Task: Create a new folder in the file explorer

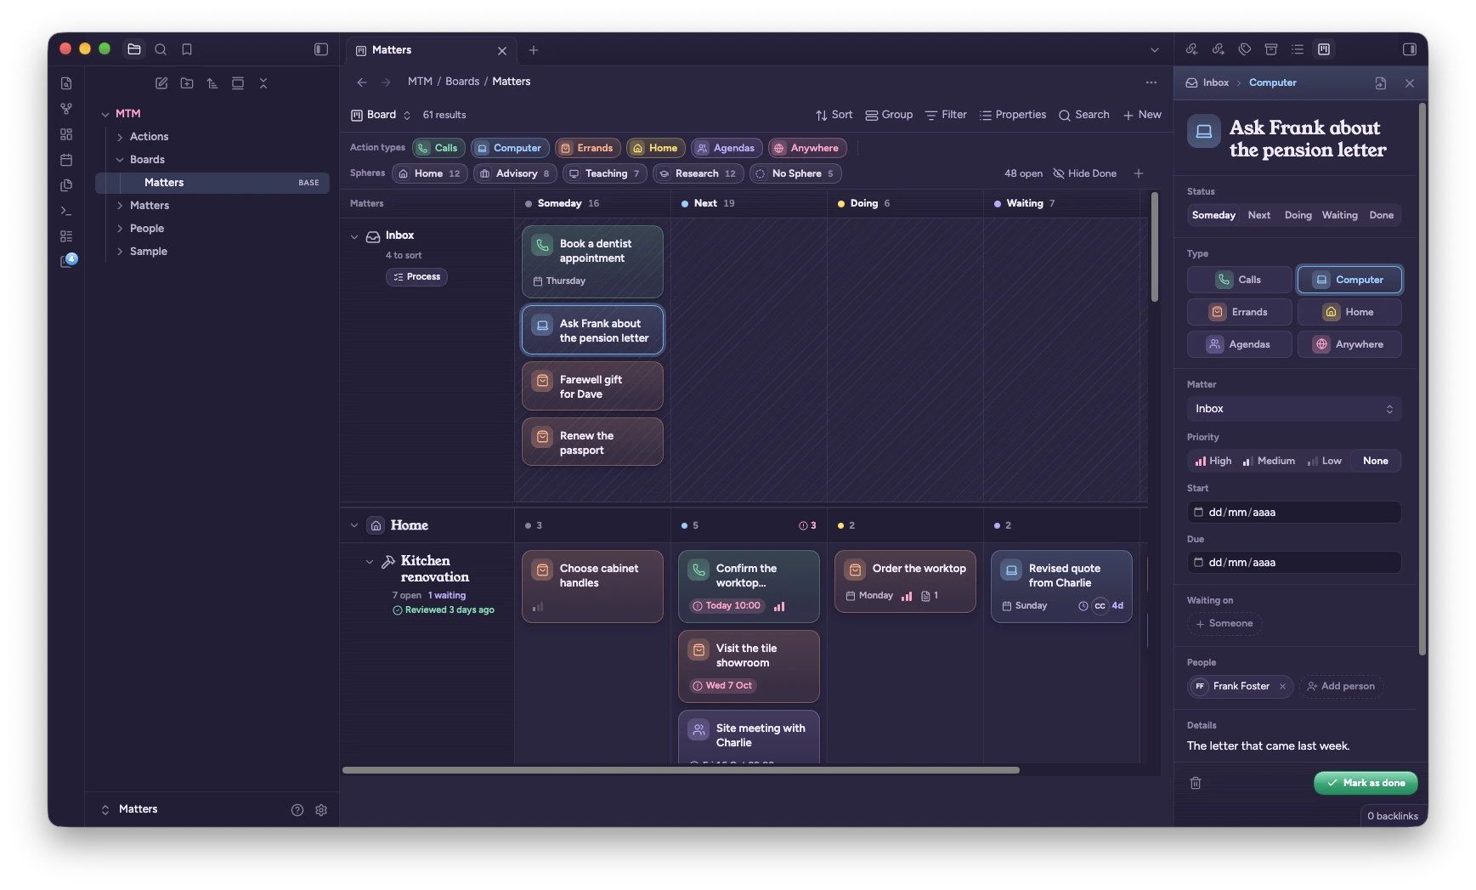Action: [x=187, y=83]
